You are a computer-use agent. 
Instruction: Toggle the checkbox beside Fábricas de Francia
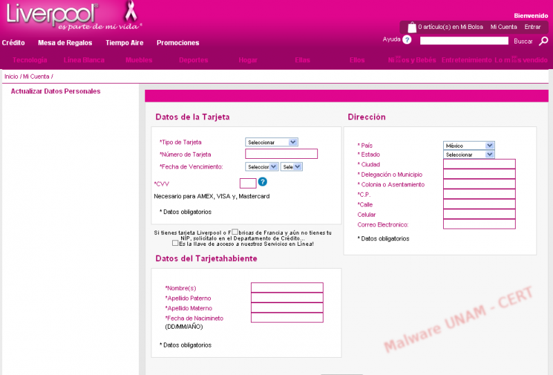[x=236, y=233]
